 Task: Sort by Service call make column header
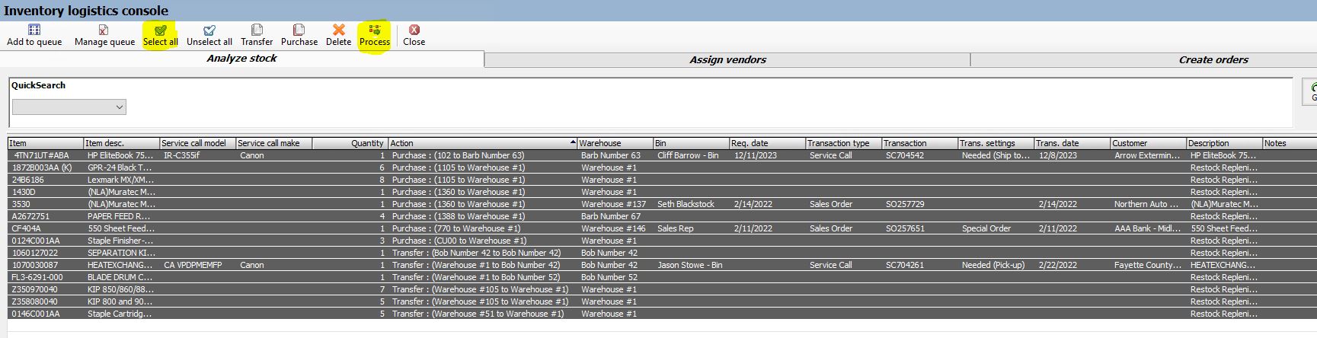pos(273,143)
